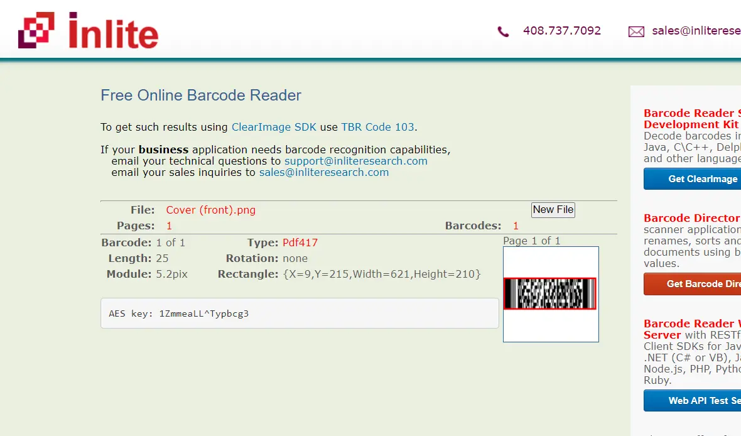Click sales@inliteresearch.com link in body text
This screenshot has height=436, width=741.
323,173
